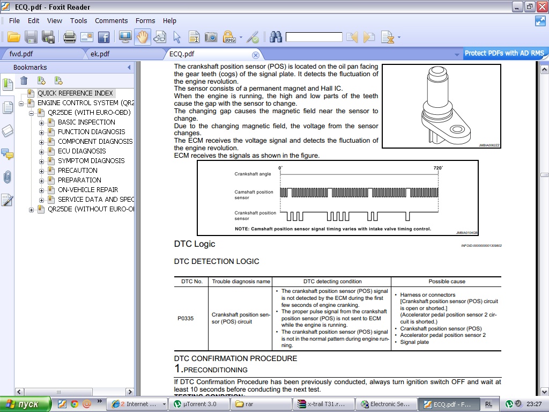The width and height of the screenshot is (549, 412).
Task: Open the email envelope icon in toolbar
Action: [86, 37]
